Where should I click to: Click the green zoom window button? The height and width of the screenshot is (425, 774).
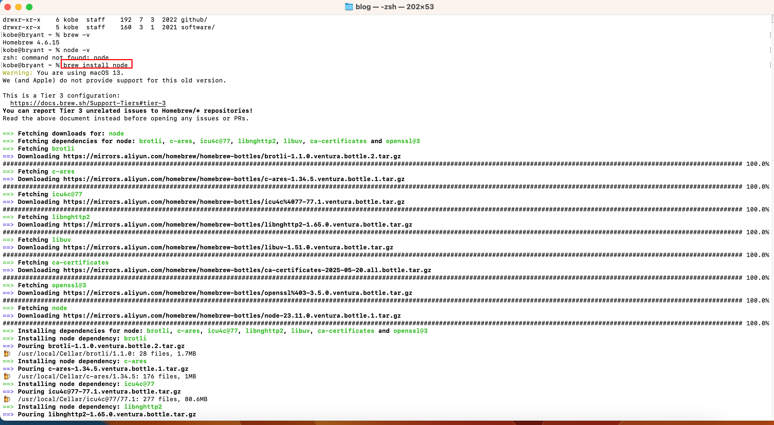tap(30, 7)
